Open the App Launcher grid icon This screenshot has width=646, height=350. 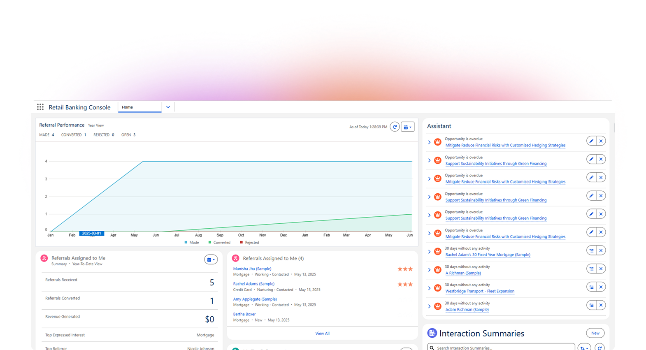40,107
